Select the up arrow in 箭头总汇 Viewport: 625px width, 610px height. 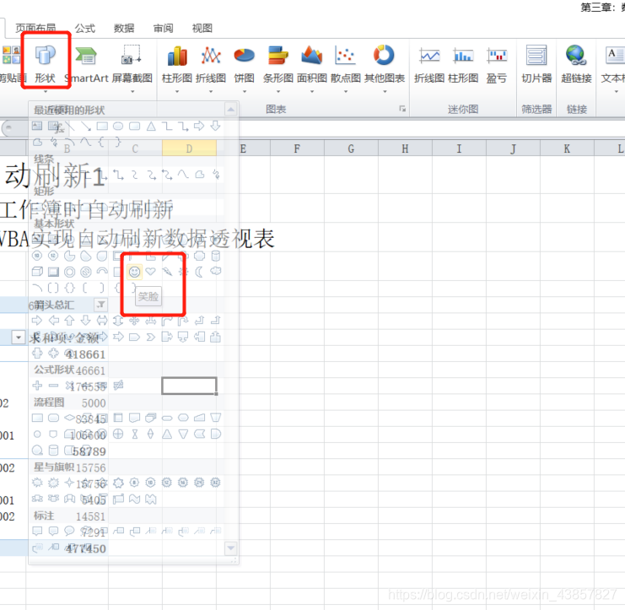click(x=70, y=320)
